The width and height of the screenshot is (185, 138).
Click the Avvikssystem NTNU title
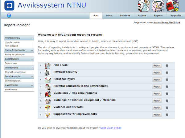[x=52, y=5]
